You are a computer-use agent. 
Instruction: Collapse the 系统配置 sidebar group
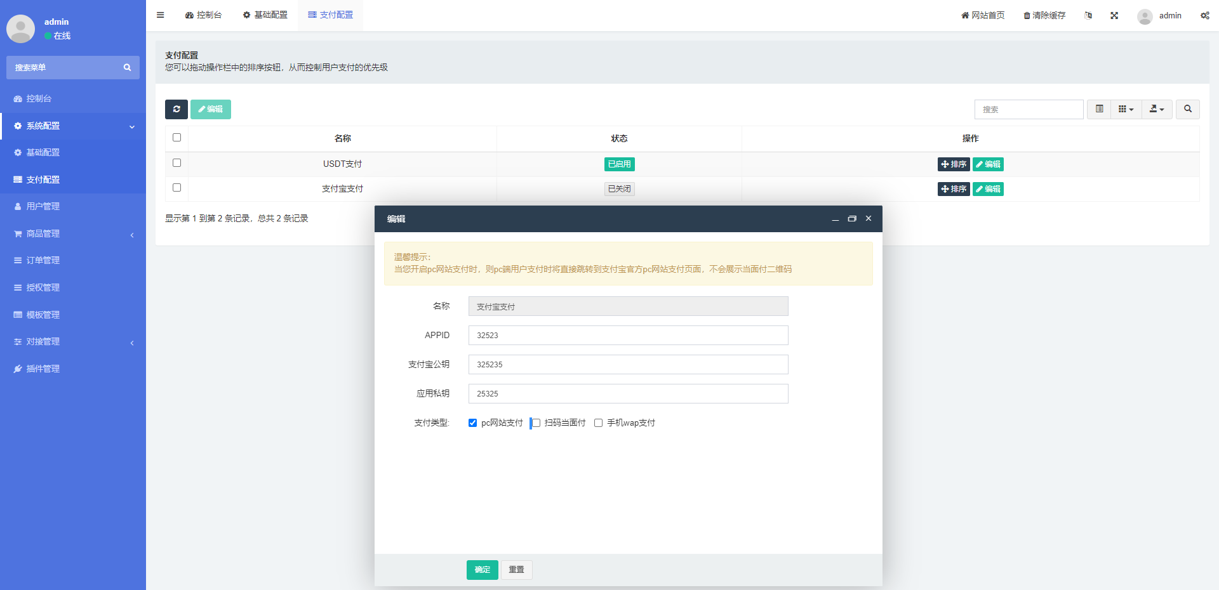point(73,126)
